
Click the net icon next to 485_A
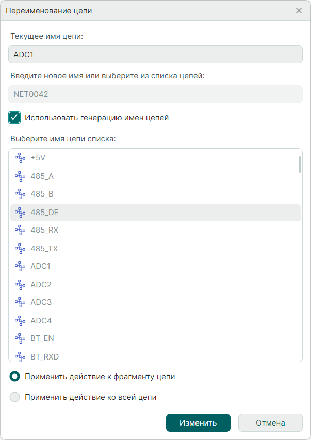[20, 176]
